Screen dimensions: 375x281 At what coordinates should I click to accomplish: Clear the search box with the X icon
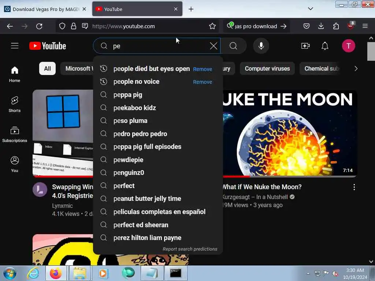tap(214, 46)
